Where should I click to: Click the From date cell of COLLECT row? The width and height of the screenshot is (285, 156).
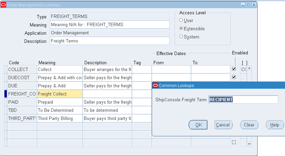pyautogui.click(x=171, y=69)
